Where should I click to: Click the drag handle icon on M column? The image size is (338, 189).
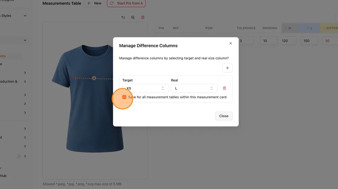click(286, 28)
